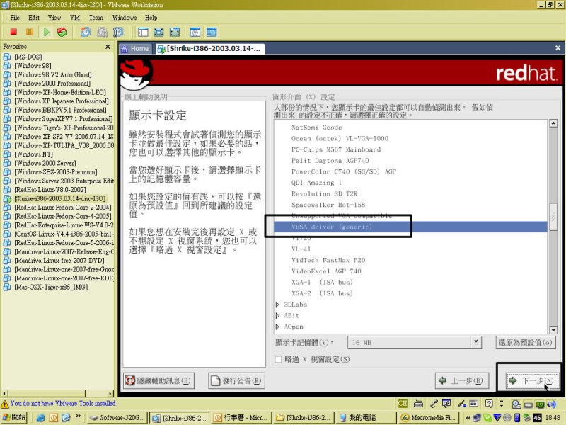Click the video card list scrollbar thumb

(x=553, y=217)
